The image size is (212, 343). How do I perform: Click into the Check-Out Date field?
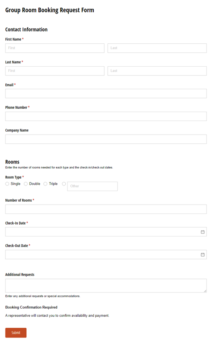[106, 255]
